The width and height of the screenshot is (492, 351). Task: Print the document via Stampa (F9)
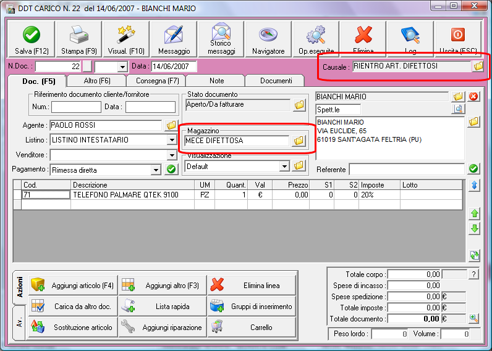point(78,39)
